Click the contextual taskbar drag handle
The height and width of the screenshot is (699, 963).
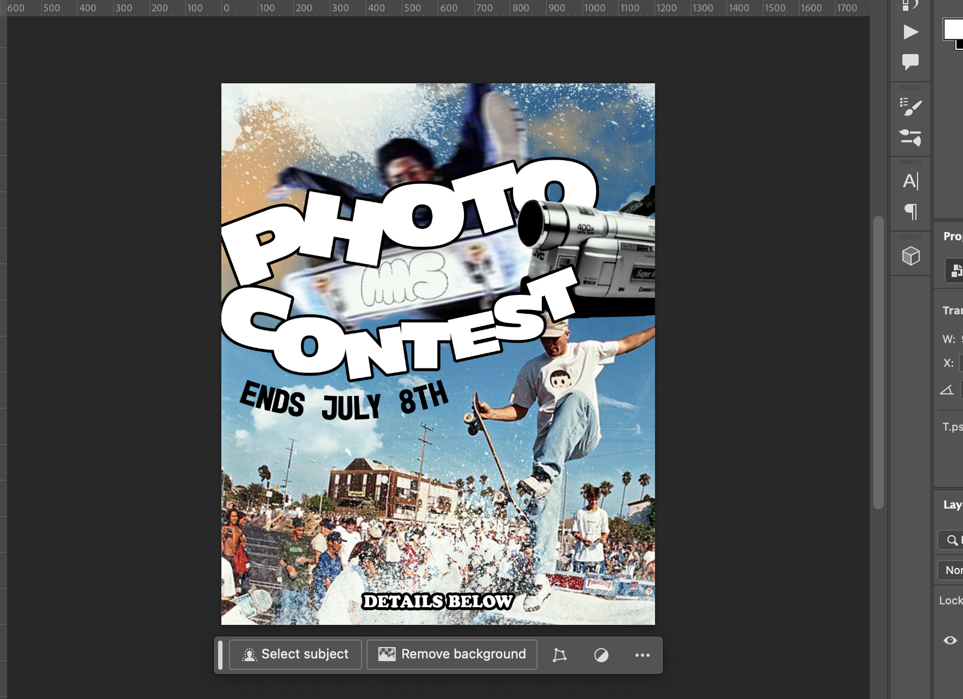point(220,655)
